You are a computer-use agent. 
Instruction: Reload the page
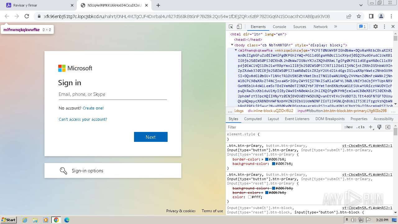pos(27,16)
